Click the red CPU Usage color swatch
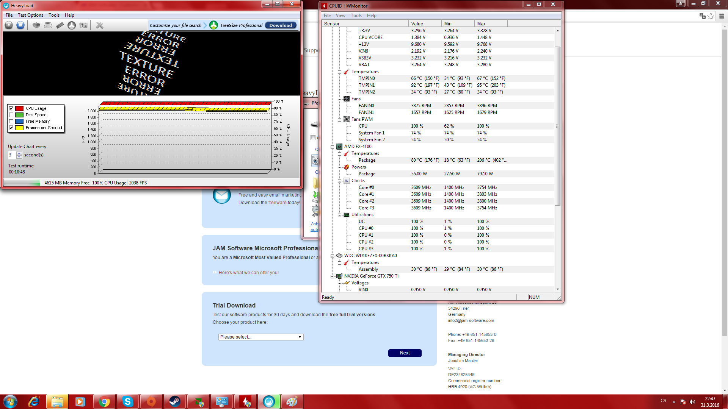This screenshot has width=728, height=409. (x=19, y=108)
